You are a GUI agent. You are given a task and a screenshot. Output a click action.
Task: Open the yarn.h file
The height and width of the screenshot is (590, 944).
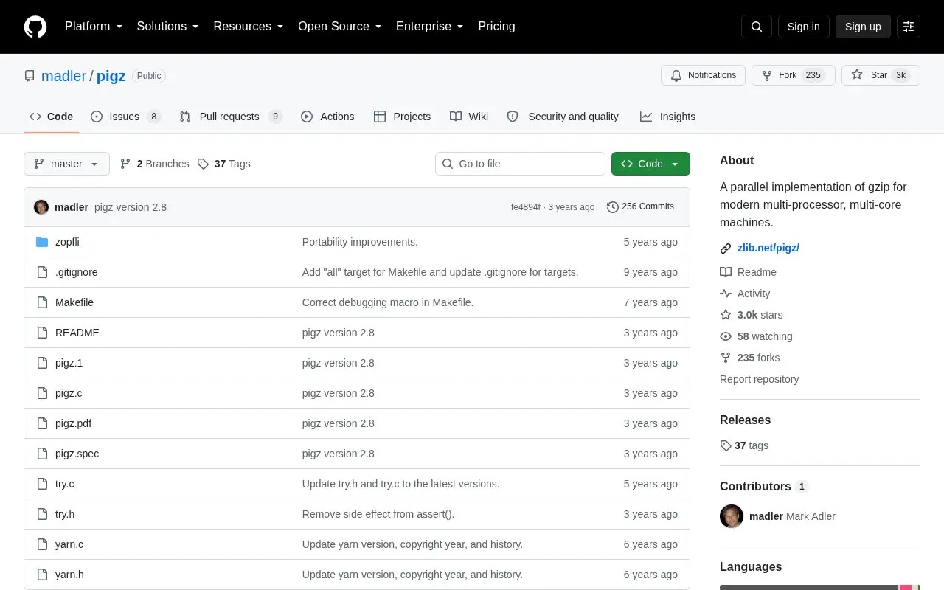[69, 575]
